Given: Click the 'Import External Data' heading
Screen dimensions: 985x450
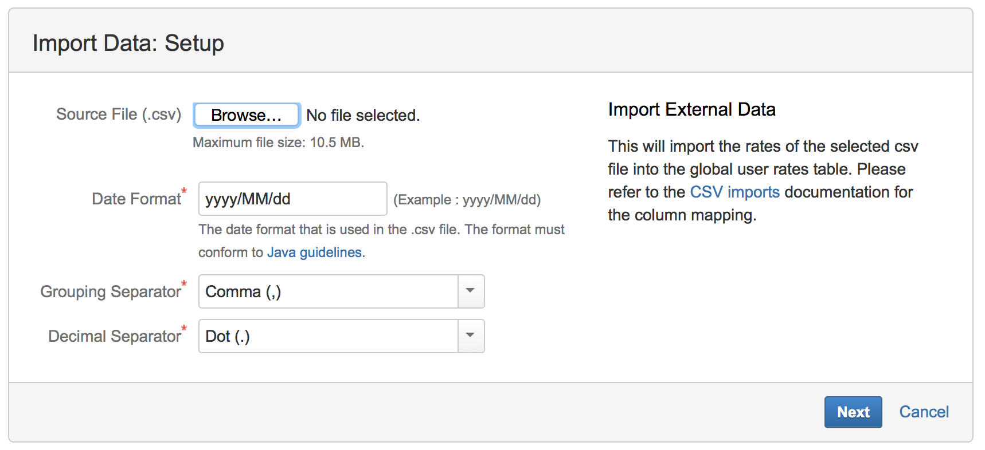Looking at the screenshot, I should click(691, 109).
